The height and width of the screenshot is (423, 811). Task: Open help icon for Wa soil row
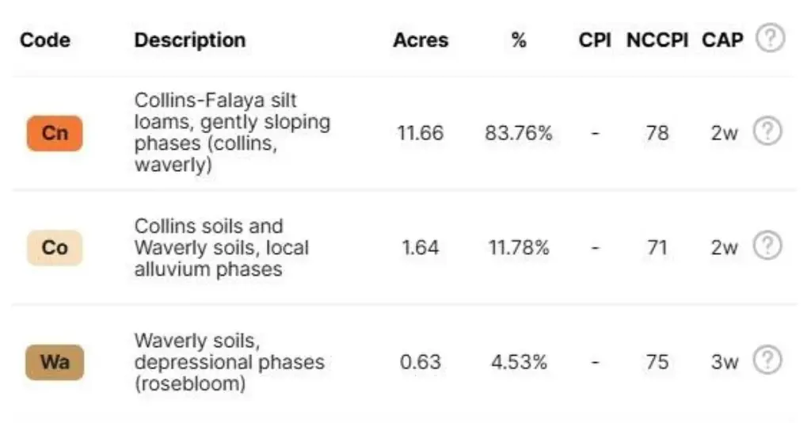[767, 361]
